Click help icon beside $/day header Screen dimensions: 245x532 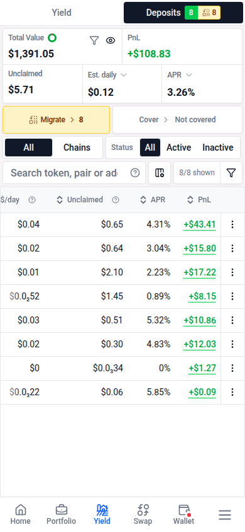point(32,200)
